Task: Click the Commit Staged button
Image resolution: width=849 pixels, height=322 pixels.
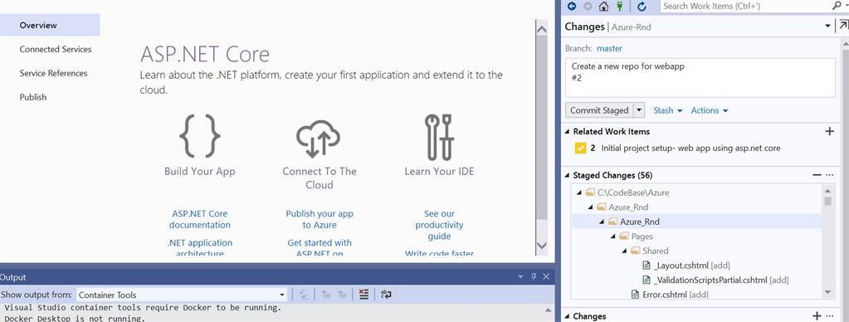Action: point(599,110)
